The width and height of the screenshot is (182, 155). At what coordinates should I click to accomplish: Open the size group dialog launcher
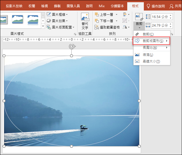click(x=172, y=34)
